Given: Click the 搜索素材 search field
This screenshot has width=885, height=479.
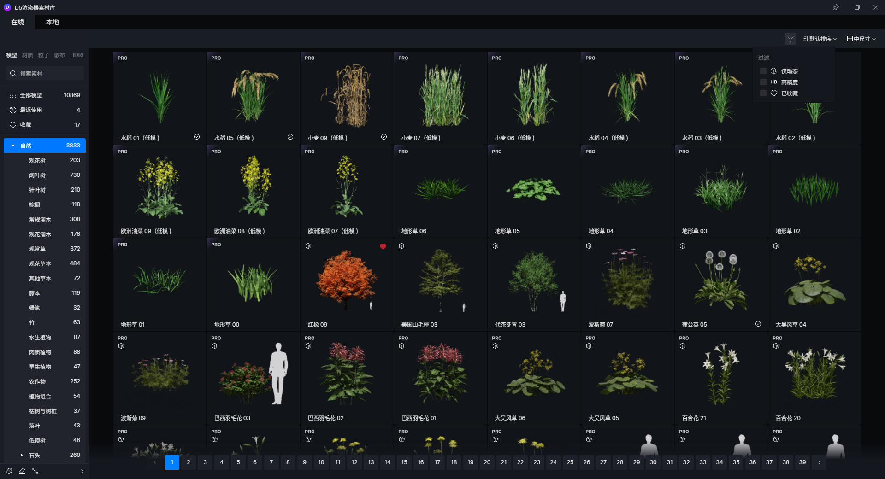Looking at the screenshot, I should point(45,73).
